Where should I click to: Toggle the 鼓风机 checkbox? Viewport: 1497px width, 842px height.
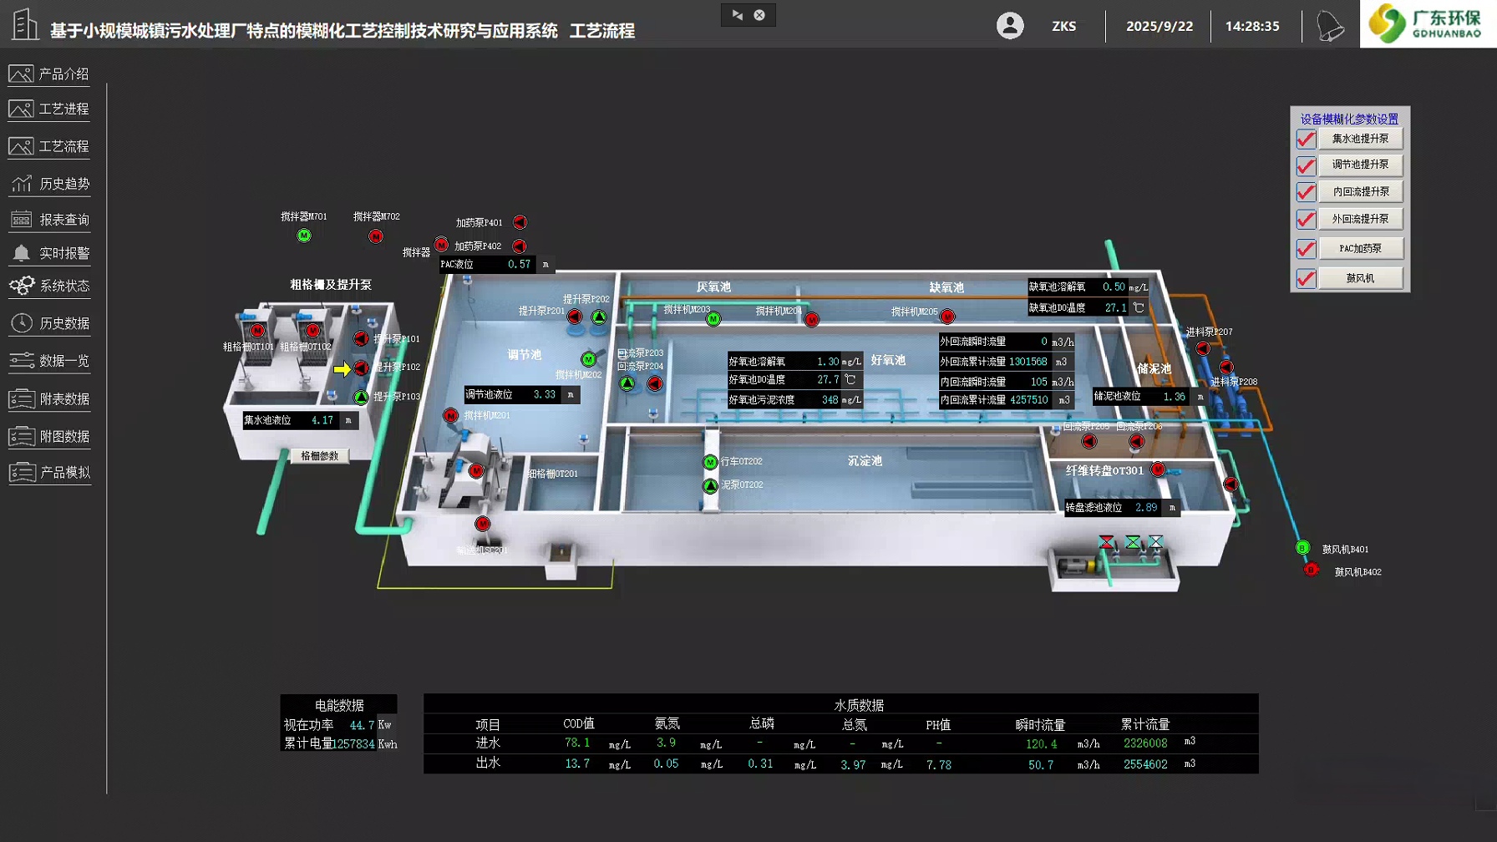pos(1306,278)
